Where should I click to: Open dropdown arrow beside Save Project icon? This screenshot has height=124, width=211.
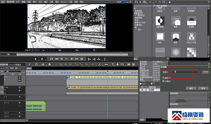[x=52, y=65]
